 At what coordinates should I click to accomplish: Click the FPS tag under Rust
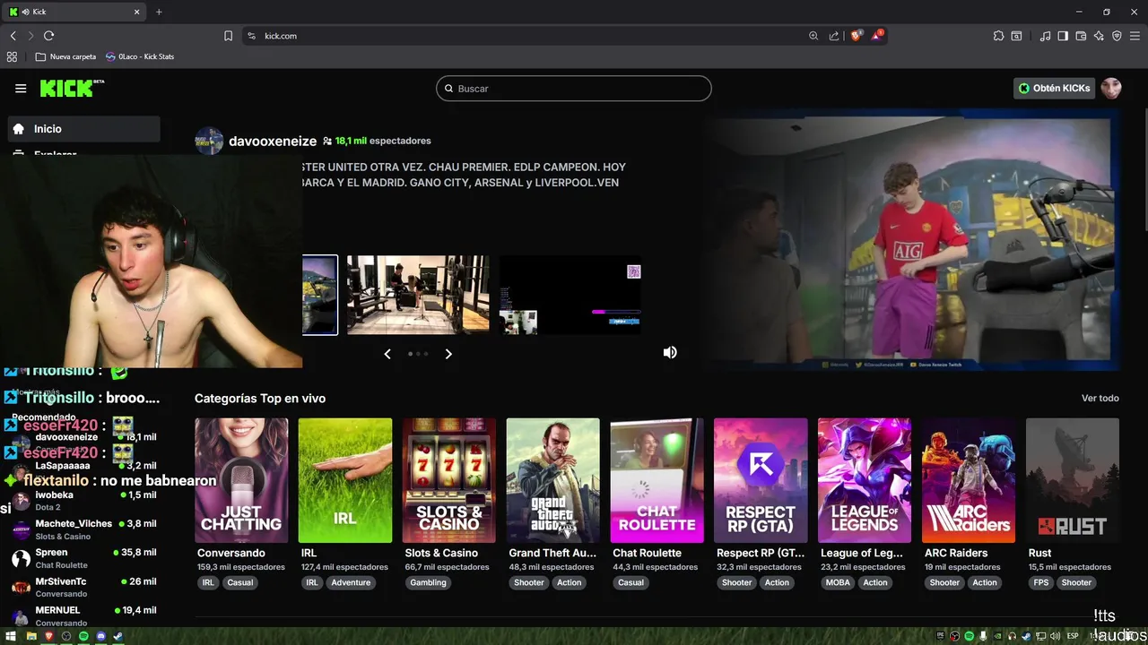[1041, 582]
